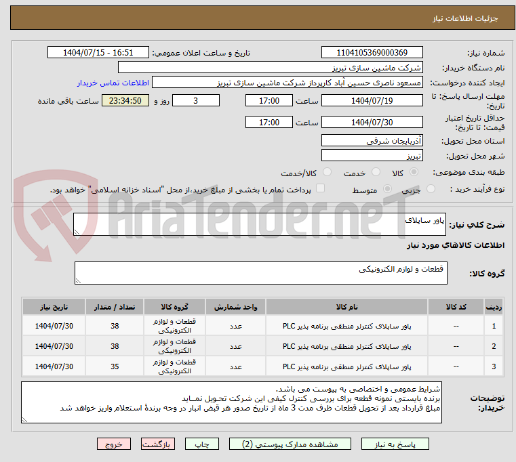516x462 pixels.
Task: Click the announcement date field 1404/07/15 - 16:51
Action: tap(98, 52)
